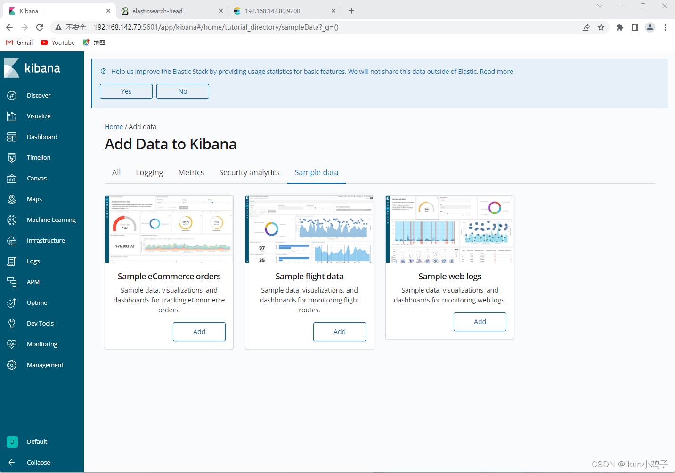Close the elasticsearch-head browser tab

click(221, 11)
